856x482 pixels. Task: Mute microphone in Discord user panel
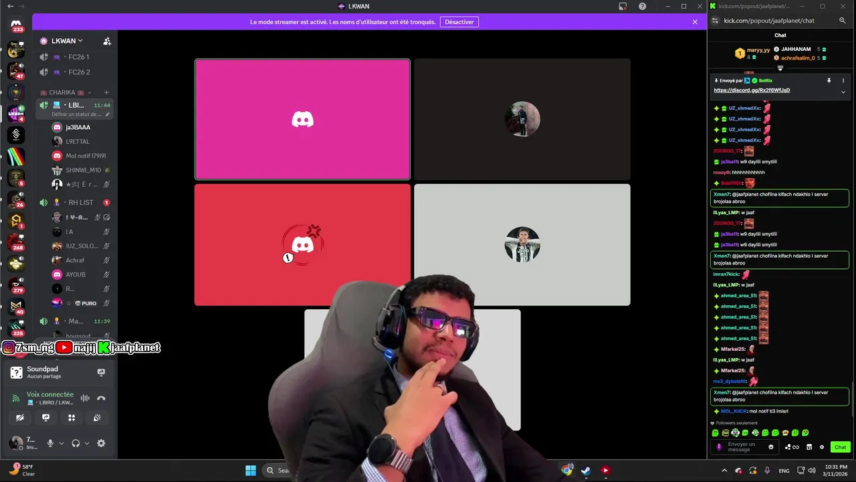tap(49, 443)
